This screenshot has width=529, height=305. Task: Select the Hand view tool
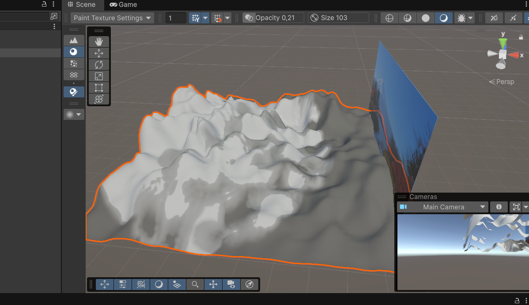[99, 41]
